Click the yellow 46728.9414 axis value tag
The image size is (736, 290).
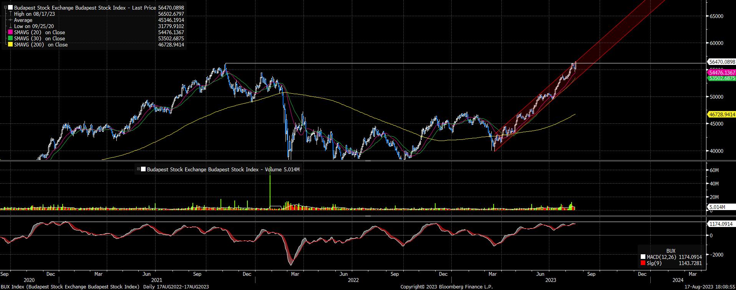(x=721, y=114)
